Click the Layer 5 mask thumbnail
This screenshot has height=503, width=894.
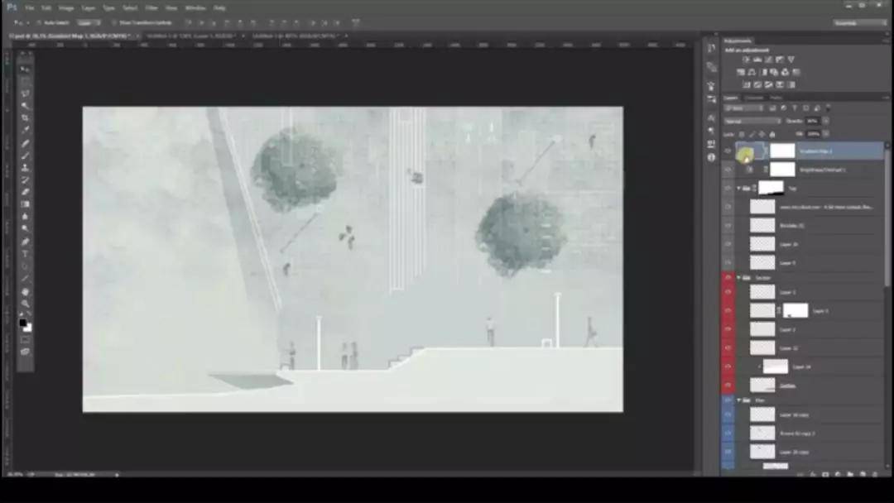tap(795, 310)
